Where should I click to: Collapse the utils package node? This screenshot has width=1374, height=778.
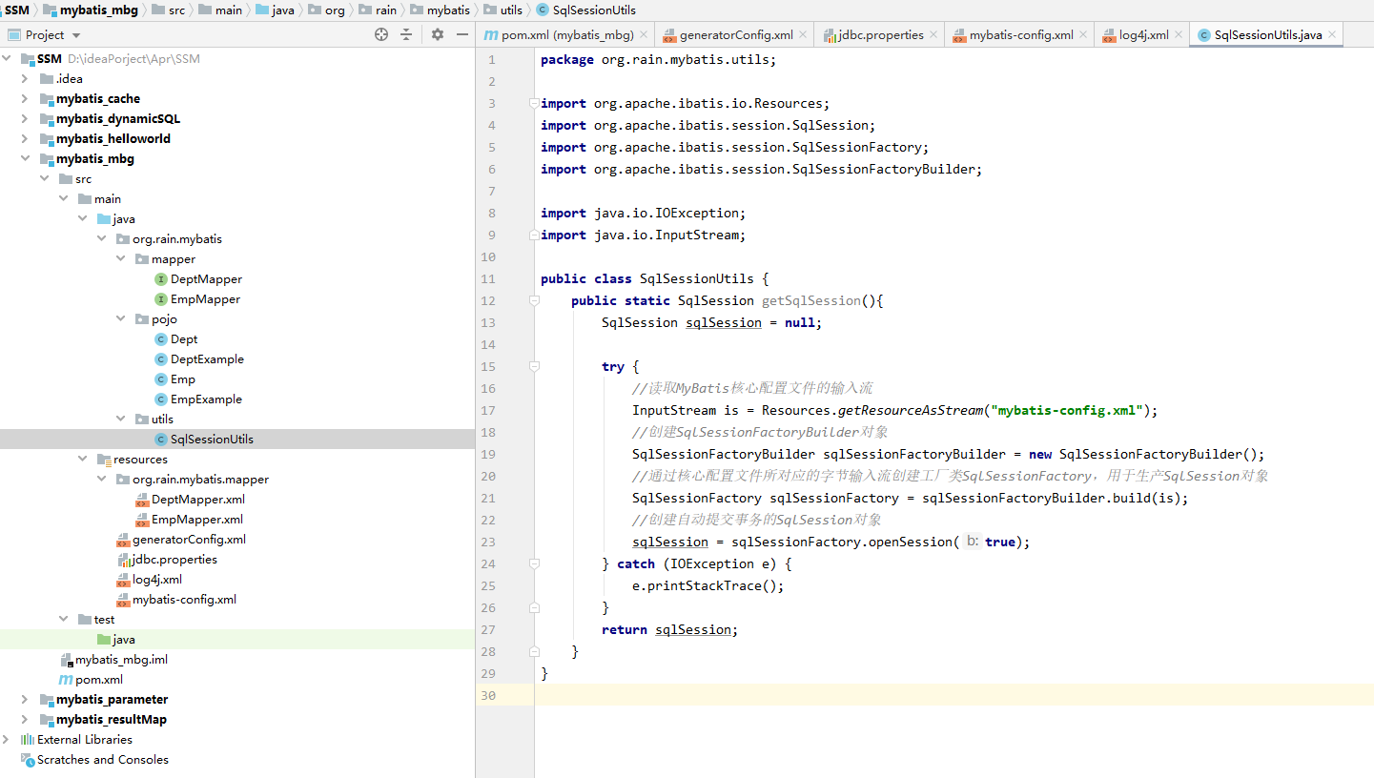121,419
